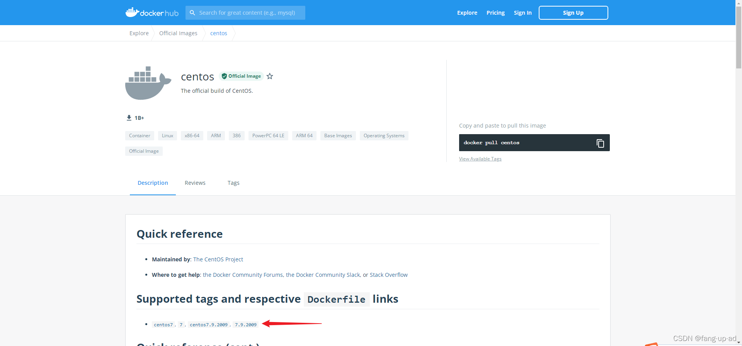This screenshot has height=346, width=742.
Task: Select the x86-64 tag chip
Action: coord(192,136)
